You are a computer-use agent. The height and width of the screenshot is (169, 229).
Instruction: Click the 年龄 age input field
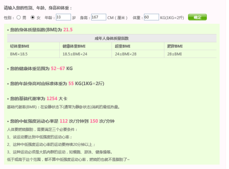pos(64,17)
